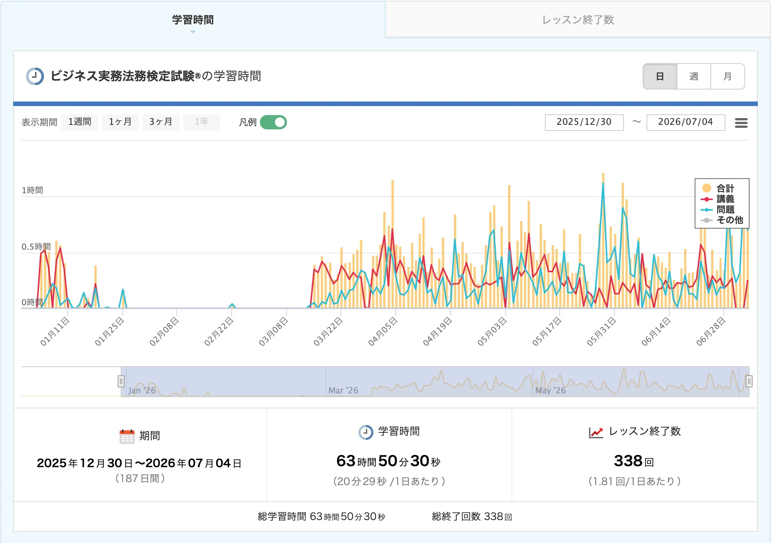Image resolution: width=771 pixels, height=543 pixels.
Task: Click the May '26 navigator label
Action: tap(550, 390)
